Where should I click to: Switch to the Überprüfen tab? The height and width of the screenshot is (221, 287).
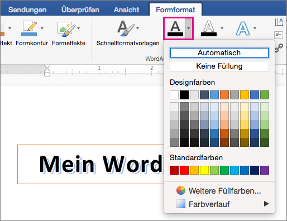80,9
